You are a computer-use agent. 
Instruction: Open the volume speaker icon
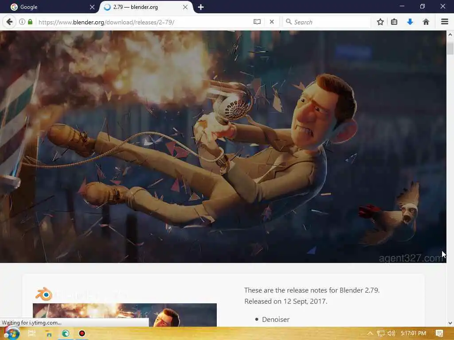pyautogui.click(x=391, y=333)
